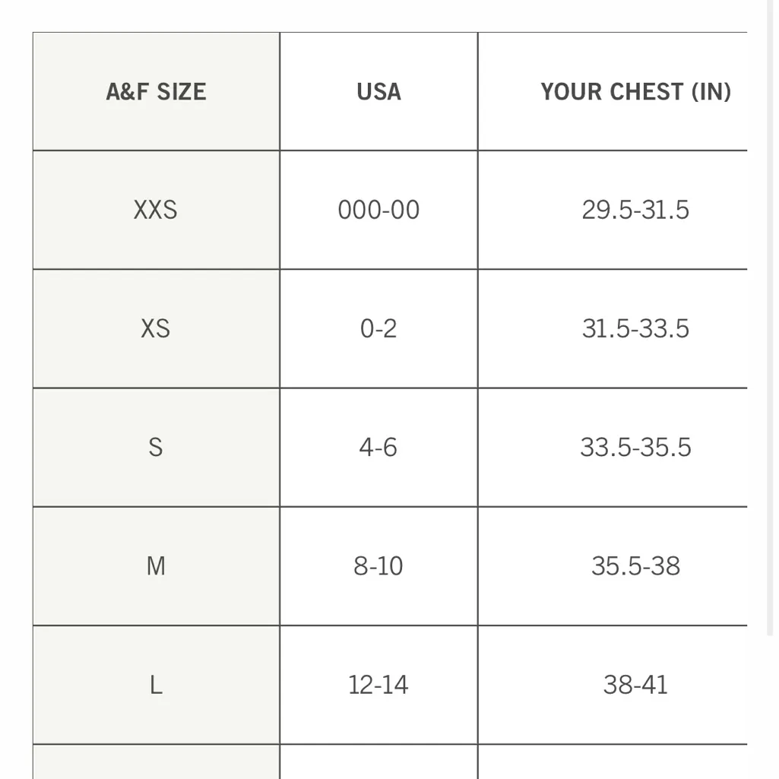This screenshot has height=779, width=779.
Task: Select the YOUR CHEST (IN) header cell
Action: [635, 92]
